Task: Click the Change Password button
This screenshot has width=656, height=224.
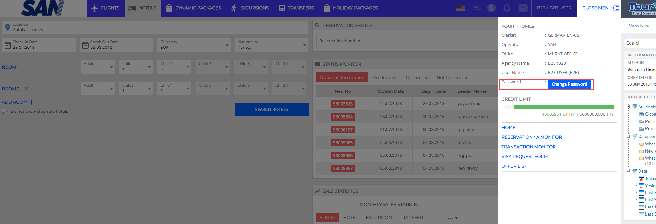Action: pyautogui.click(x=569, y=84)
